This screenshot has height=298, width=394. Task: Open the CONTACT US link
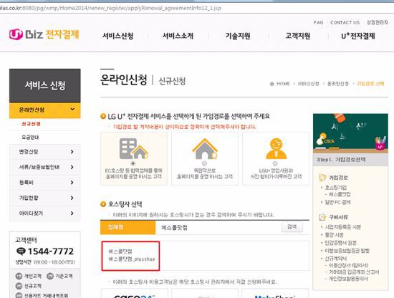pyautogui.click(x=345, y=22)
